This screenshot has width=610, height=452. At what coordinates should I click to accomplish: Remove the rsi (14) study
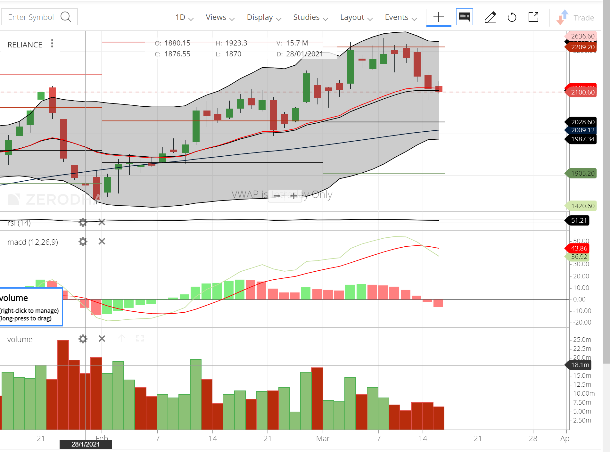tap(102, 222)
